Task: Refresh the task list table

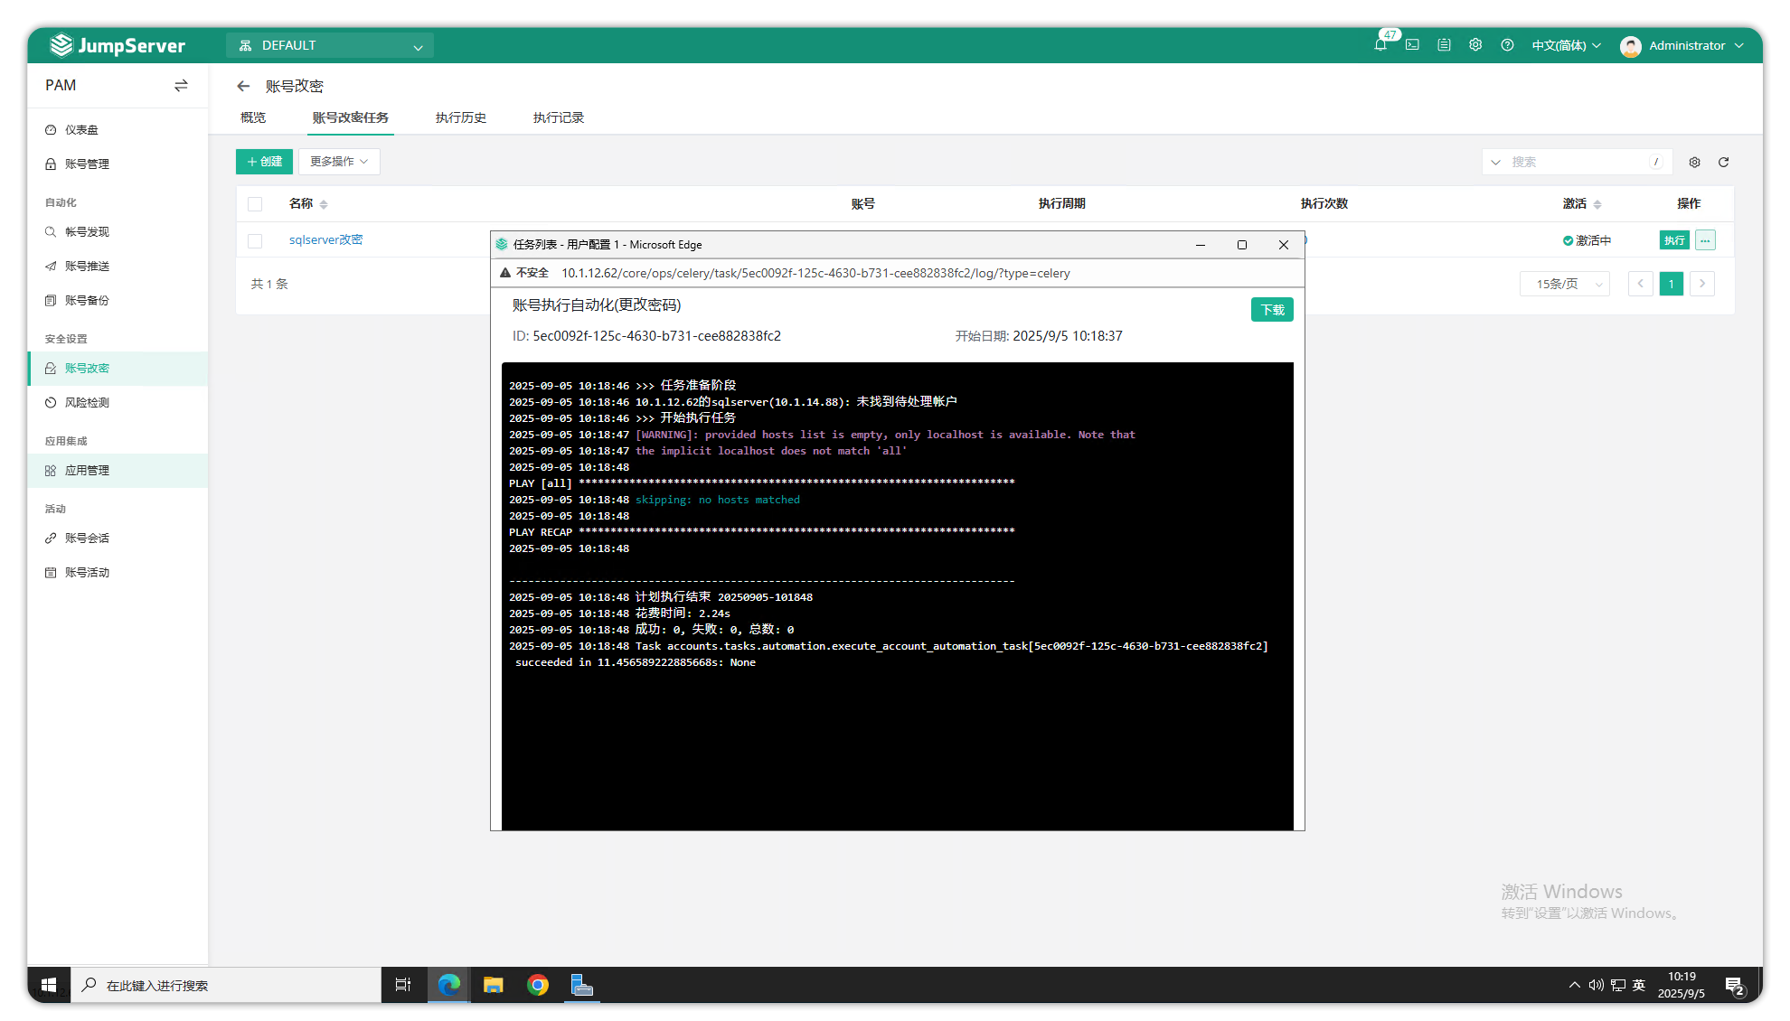Action: pyautogui.click(x=1723, y=163)
